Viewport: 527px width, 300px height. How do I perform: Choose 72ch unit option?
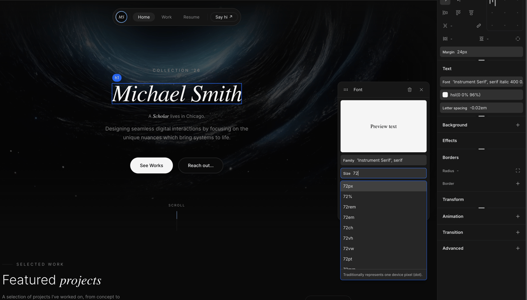pyautogui.click(x=383, y=228)
